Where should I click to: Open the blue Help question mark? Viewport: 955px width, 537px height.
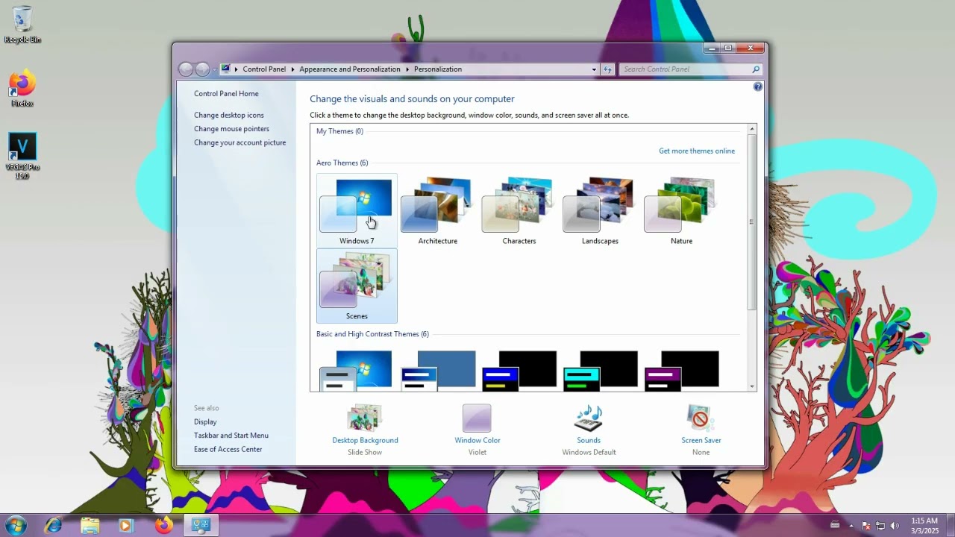pos(758,87)
